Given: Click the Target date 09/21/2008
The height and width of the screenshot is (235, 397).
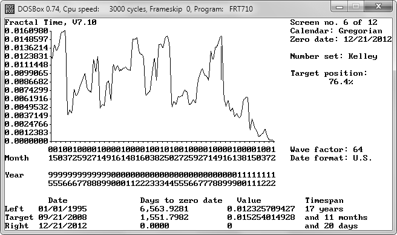Looking at the screenshot, I should pos(62,217).
